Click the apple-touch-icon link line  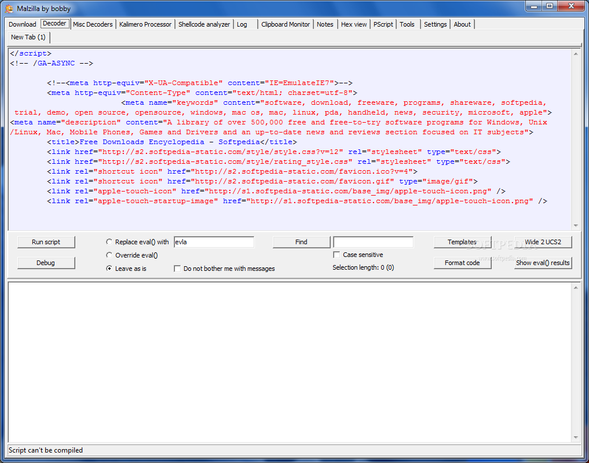pyautogui.click(x=276, y=191)
